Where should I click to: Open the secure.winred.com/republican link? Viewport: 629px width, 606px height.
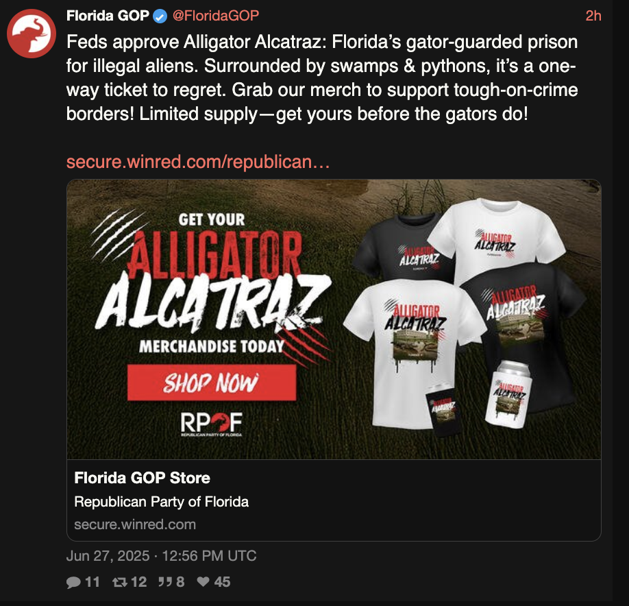pyautogui.click(x=198, y=162)
